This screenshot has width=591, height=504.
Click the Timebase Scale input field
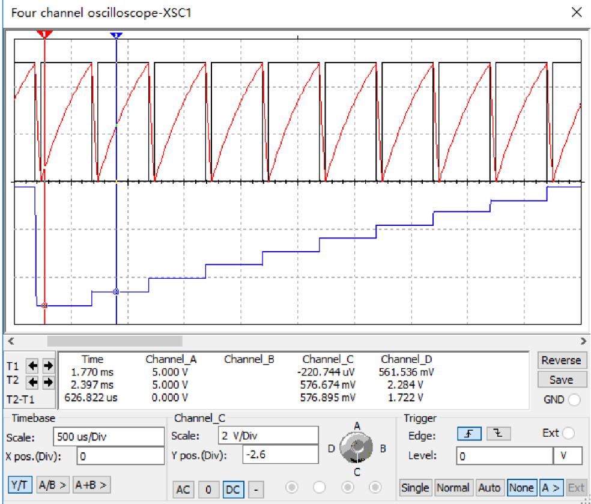pyautogui.click(x=107, y=436)
